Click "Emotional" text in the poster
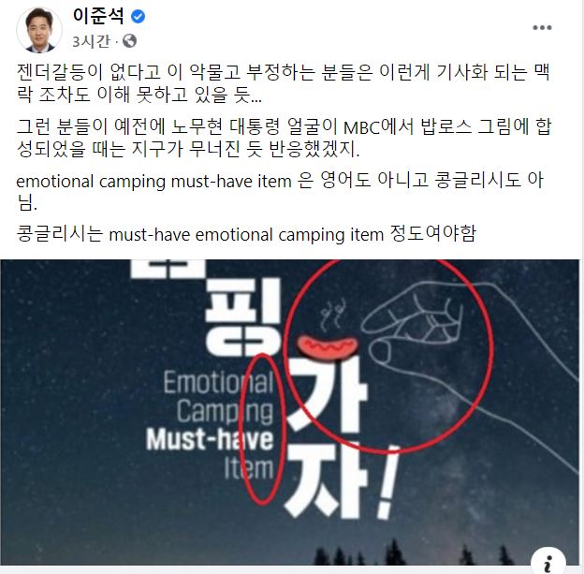 [219, 382]
